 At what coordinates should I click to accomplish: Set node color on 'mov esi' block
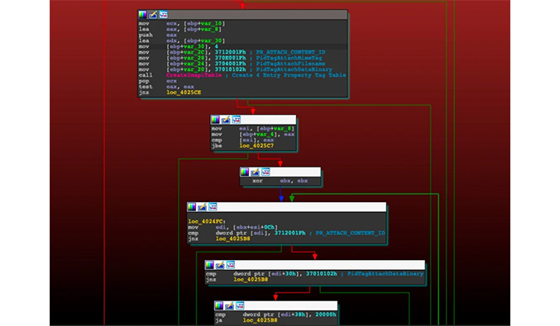215,120
